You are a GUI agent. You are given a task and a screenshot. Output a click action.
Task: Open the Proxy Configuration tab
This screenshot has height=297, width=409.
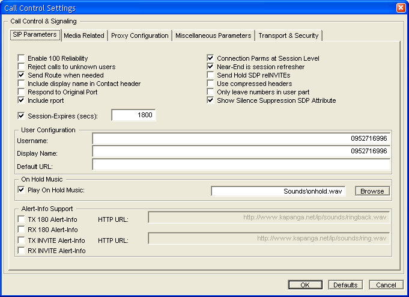[x=140, y=35]
